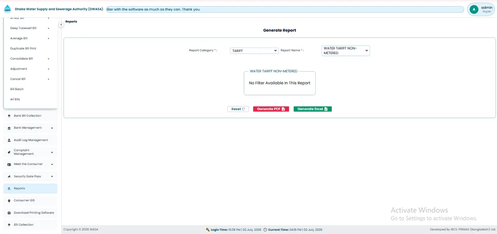Select the All Bills menu item
The height and width of the screenshot is (234, 497).
pyautogui.click(x=15, y=99)
